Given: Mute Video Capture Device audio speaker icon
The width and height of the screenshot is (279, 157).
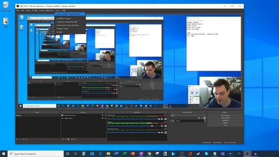Looking at the screenshot, I should click(x=162, y=133).
